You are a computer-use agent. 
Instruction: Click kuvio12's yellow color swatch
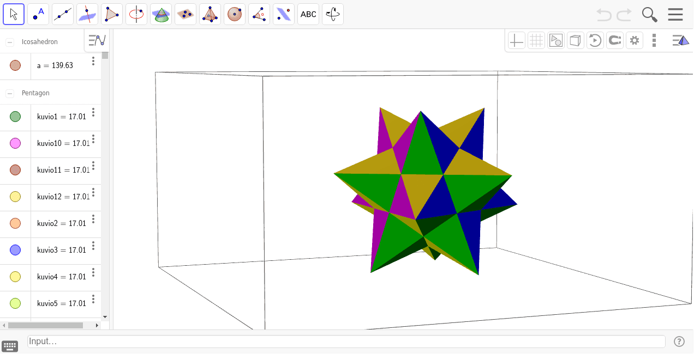(16, 196)
